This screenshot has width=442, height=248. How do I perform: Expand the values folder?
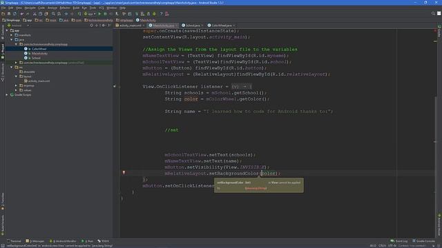16,90
